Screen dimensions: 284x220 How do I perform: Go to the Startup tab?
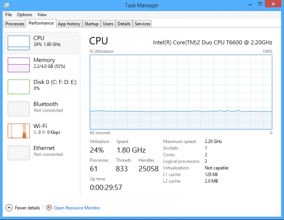point(91,24)
